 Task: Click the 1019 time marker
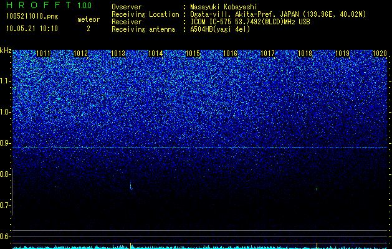coord(342,54)
